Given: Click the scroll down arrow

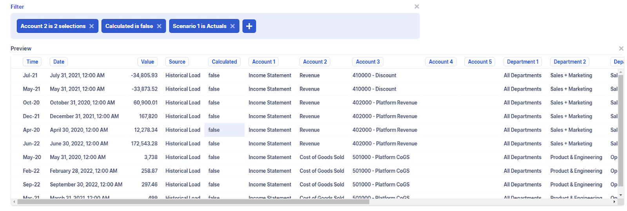Looking at the screenshot, I should [x=621, y=195].
